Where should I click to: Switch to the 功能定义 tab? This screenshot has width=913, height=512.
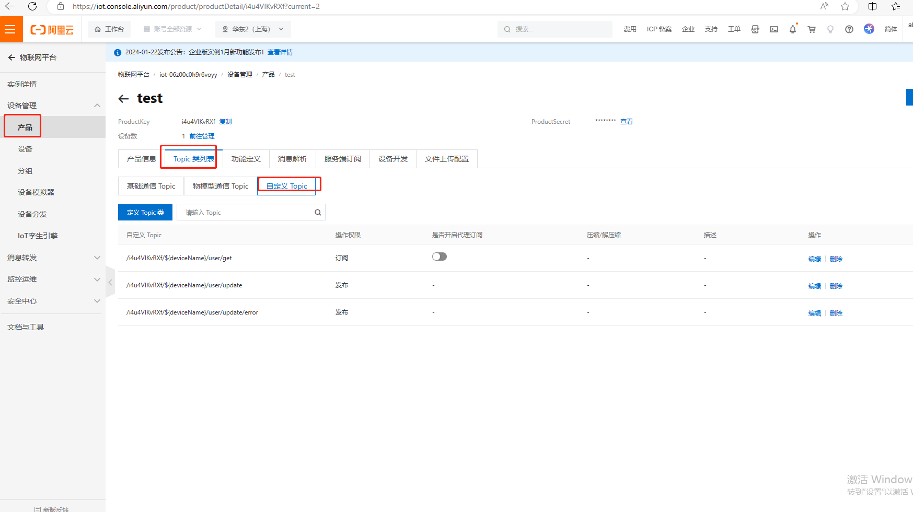tap(246, 159)
